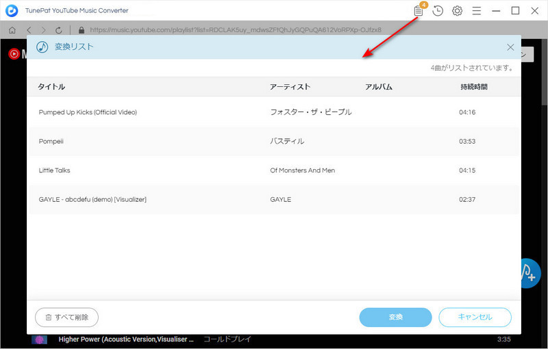Viewport: 548px width, 349px height.
Task: Click the すべて削除 button
Action: click(x=66, y=318)
